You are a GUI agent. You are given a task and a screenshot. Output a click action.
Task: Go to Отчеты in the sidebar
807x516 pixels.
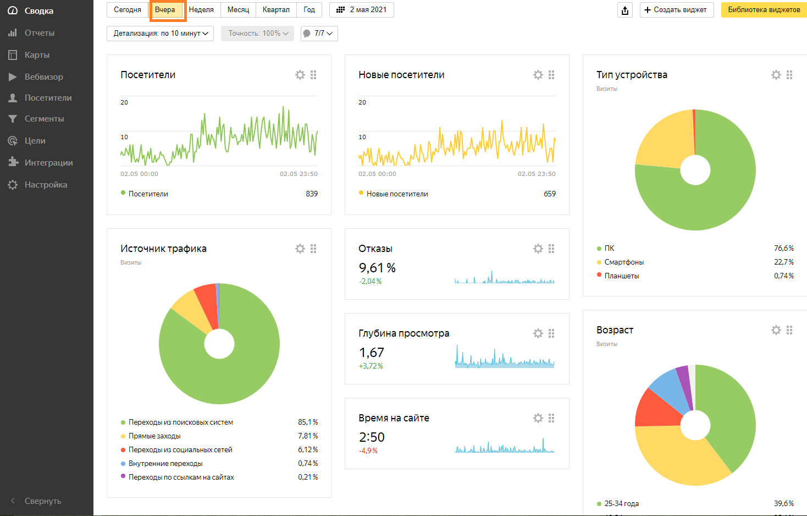click(39, 33)
